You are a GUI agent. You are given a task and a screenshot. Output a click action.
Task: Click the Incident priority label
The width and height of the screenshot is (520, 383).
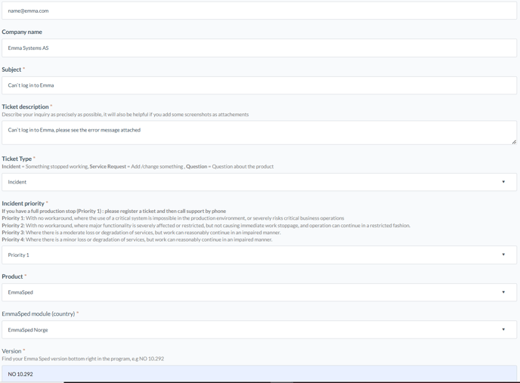(x=23, y=203)
